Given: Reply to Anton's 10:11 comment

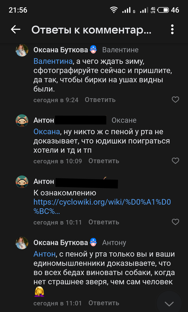Looking at the screenshot, I should tap(104, 222).
